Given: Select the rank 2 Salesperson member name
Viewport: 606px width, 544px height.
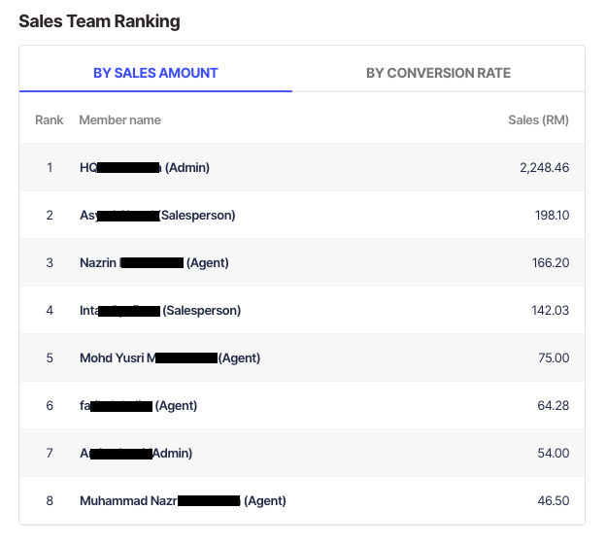Looking at the screenshot, I should pos(157,215).
